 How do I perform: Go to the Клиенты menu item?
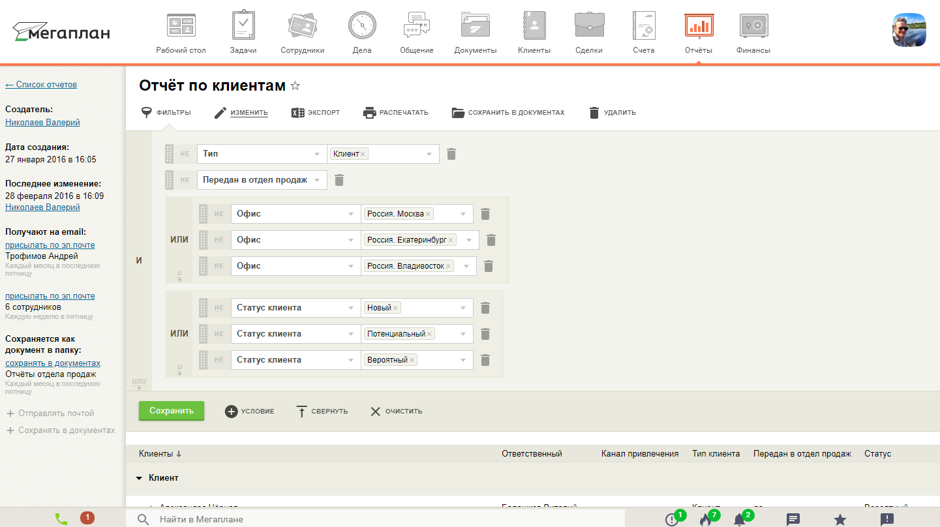tap(534, 33)
